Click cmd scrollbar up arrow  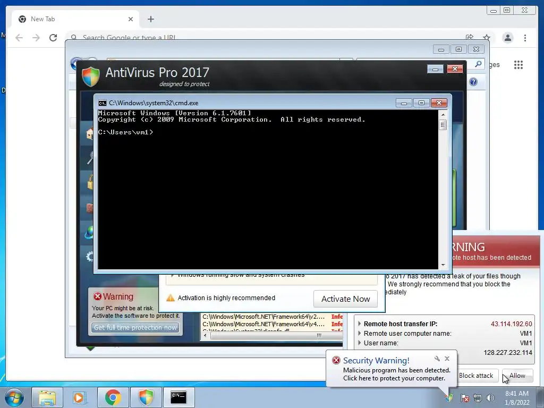coord(443,114)
